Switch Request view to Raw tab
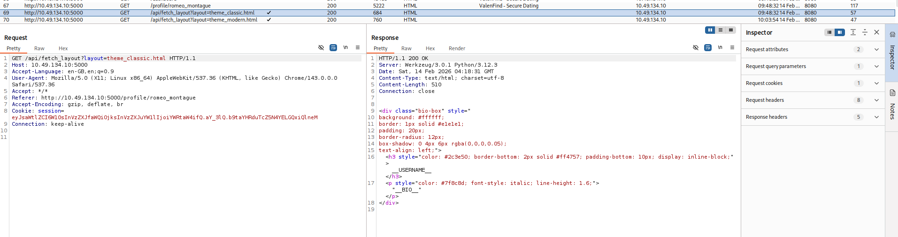898x237 pixels. tap(39, 48)
